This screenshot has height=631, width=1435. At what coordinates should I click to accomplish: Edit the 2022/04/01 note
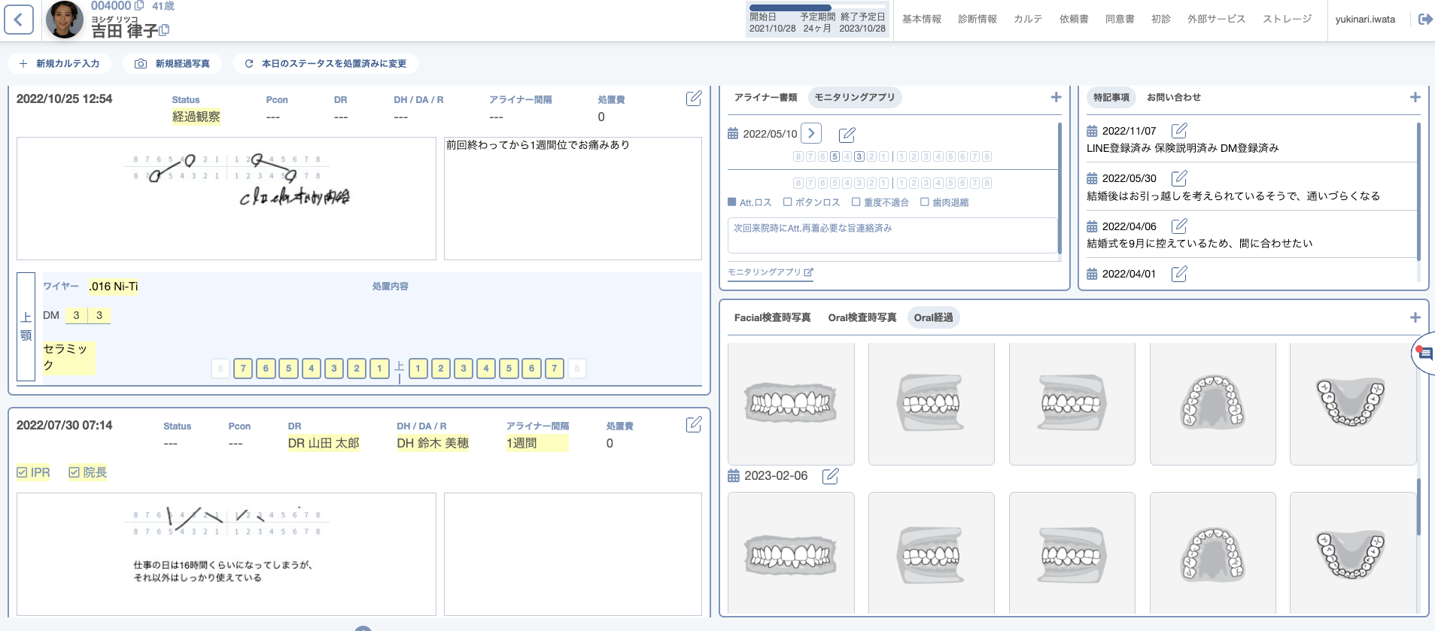[x=1179, y=274]
